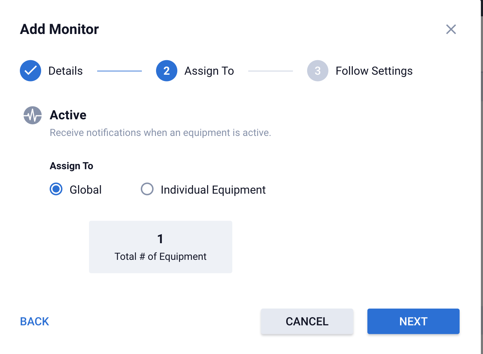The image size is (483, 354).
Task: Click the Active heartbeat pulse icon
Action: point(33,115)
